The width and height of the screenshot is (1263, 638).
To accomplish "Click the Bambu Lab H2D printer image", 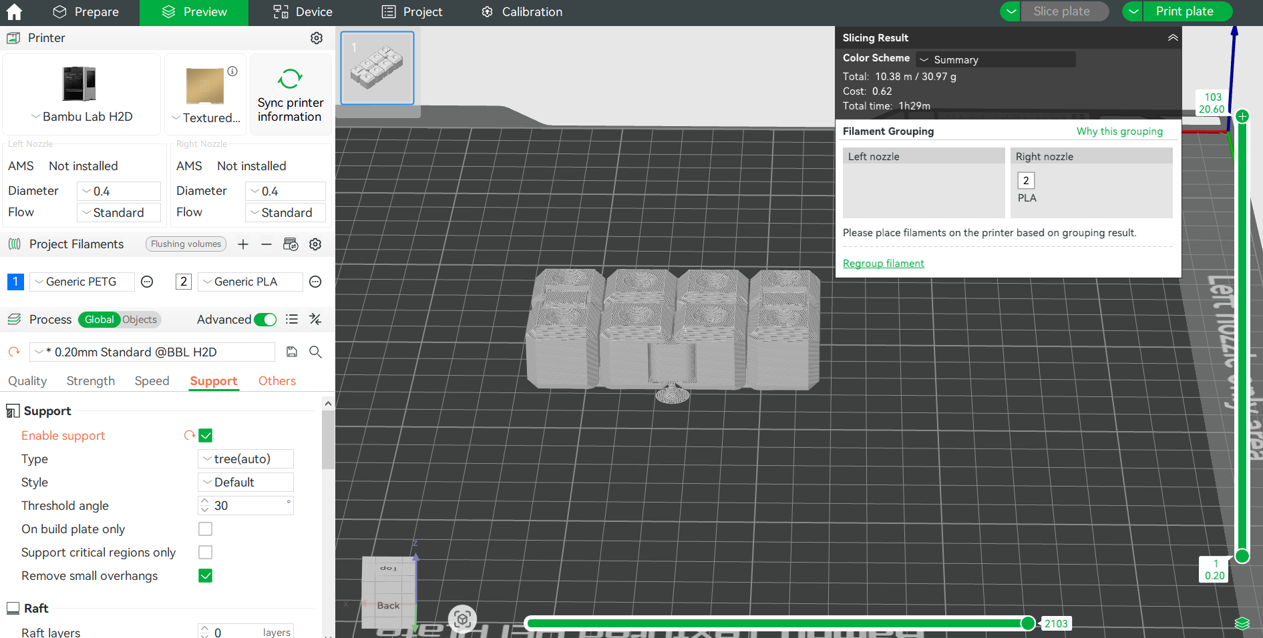I will (79, 83).
